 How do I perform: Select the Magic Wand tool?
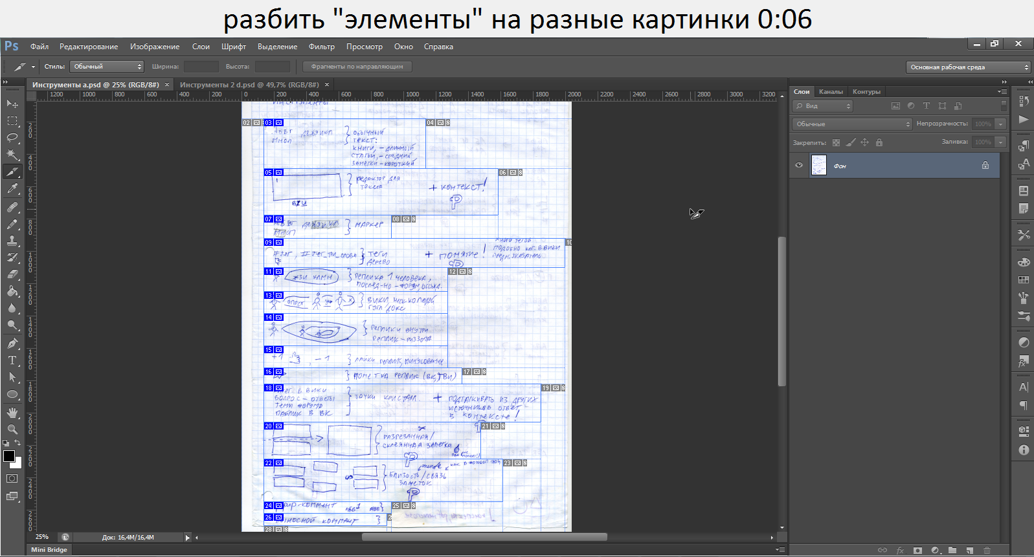tap(12, 155)
